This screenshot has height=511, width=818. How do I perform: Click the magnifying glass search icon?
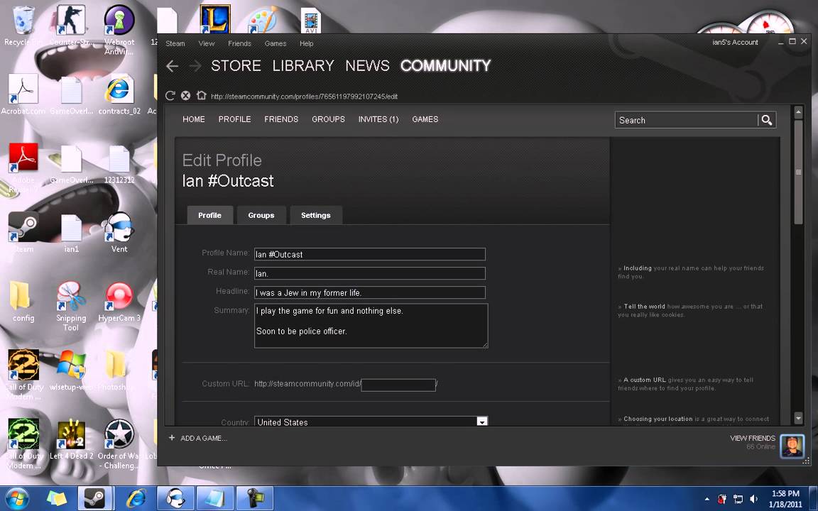(x=766, y=120)
